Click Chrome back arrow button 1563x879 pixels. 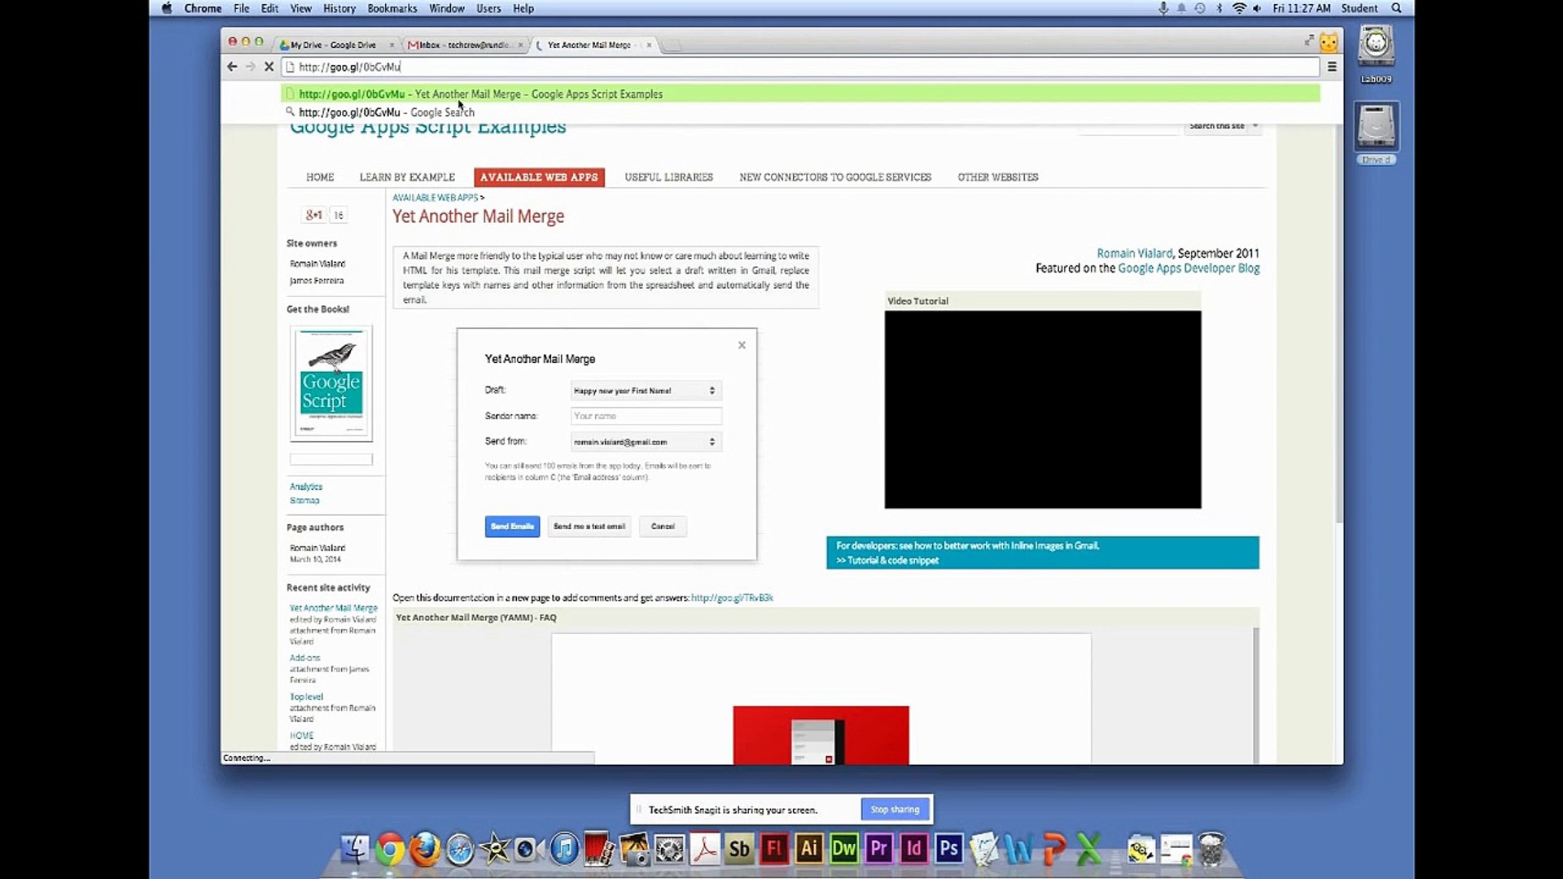232,67
